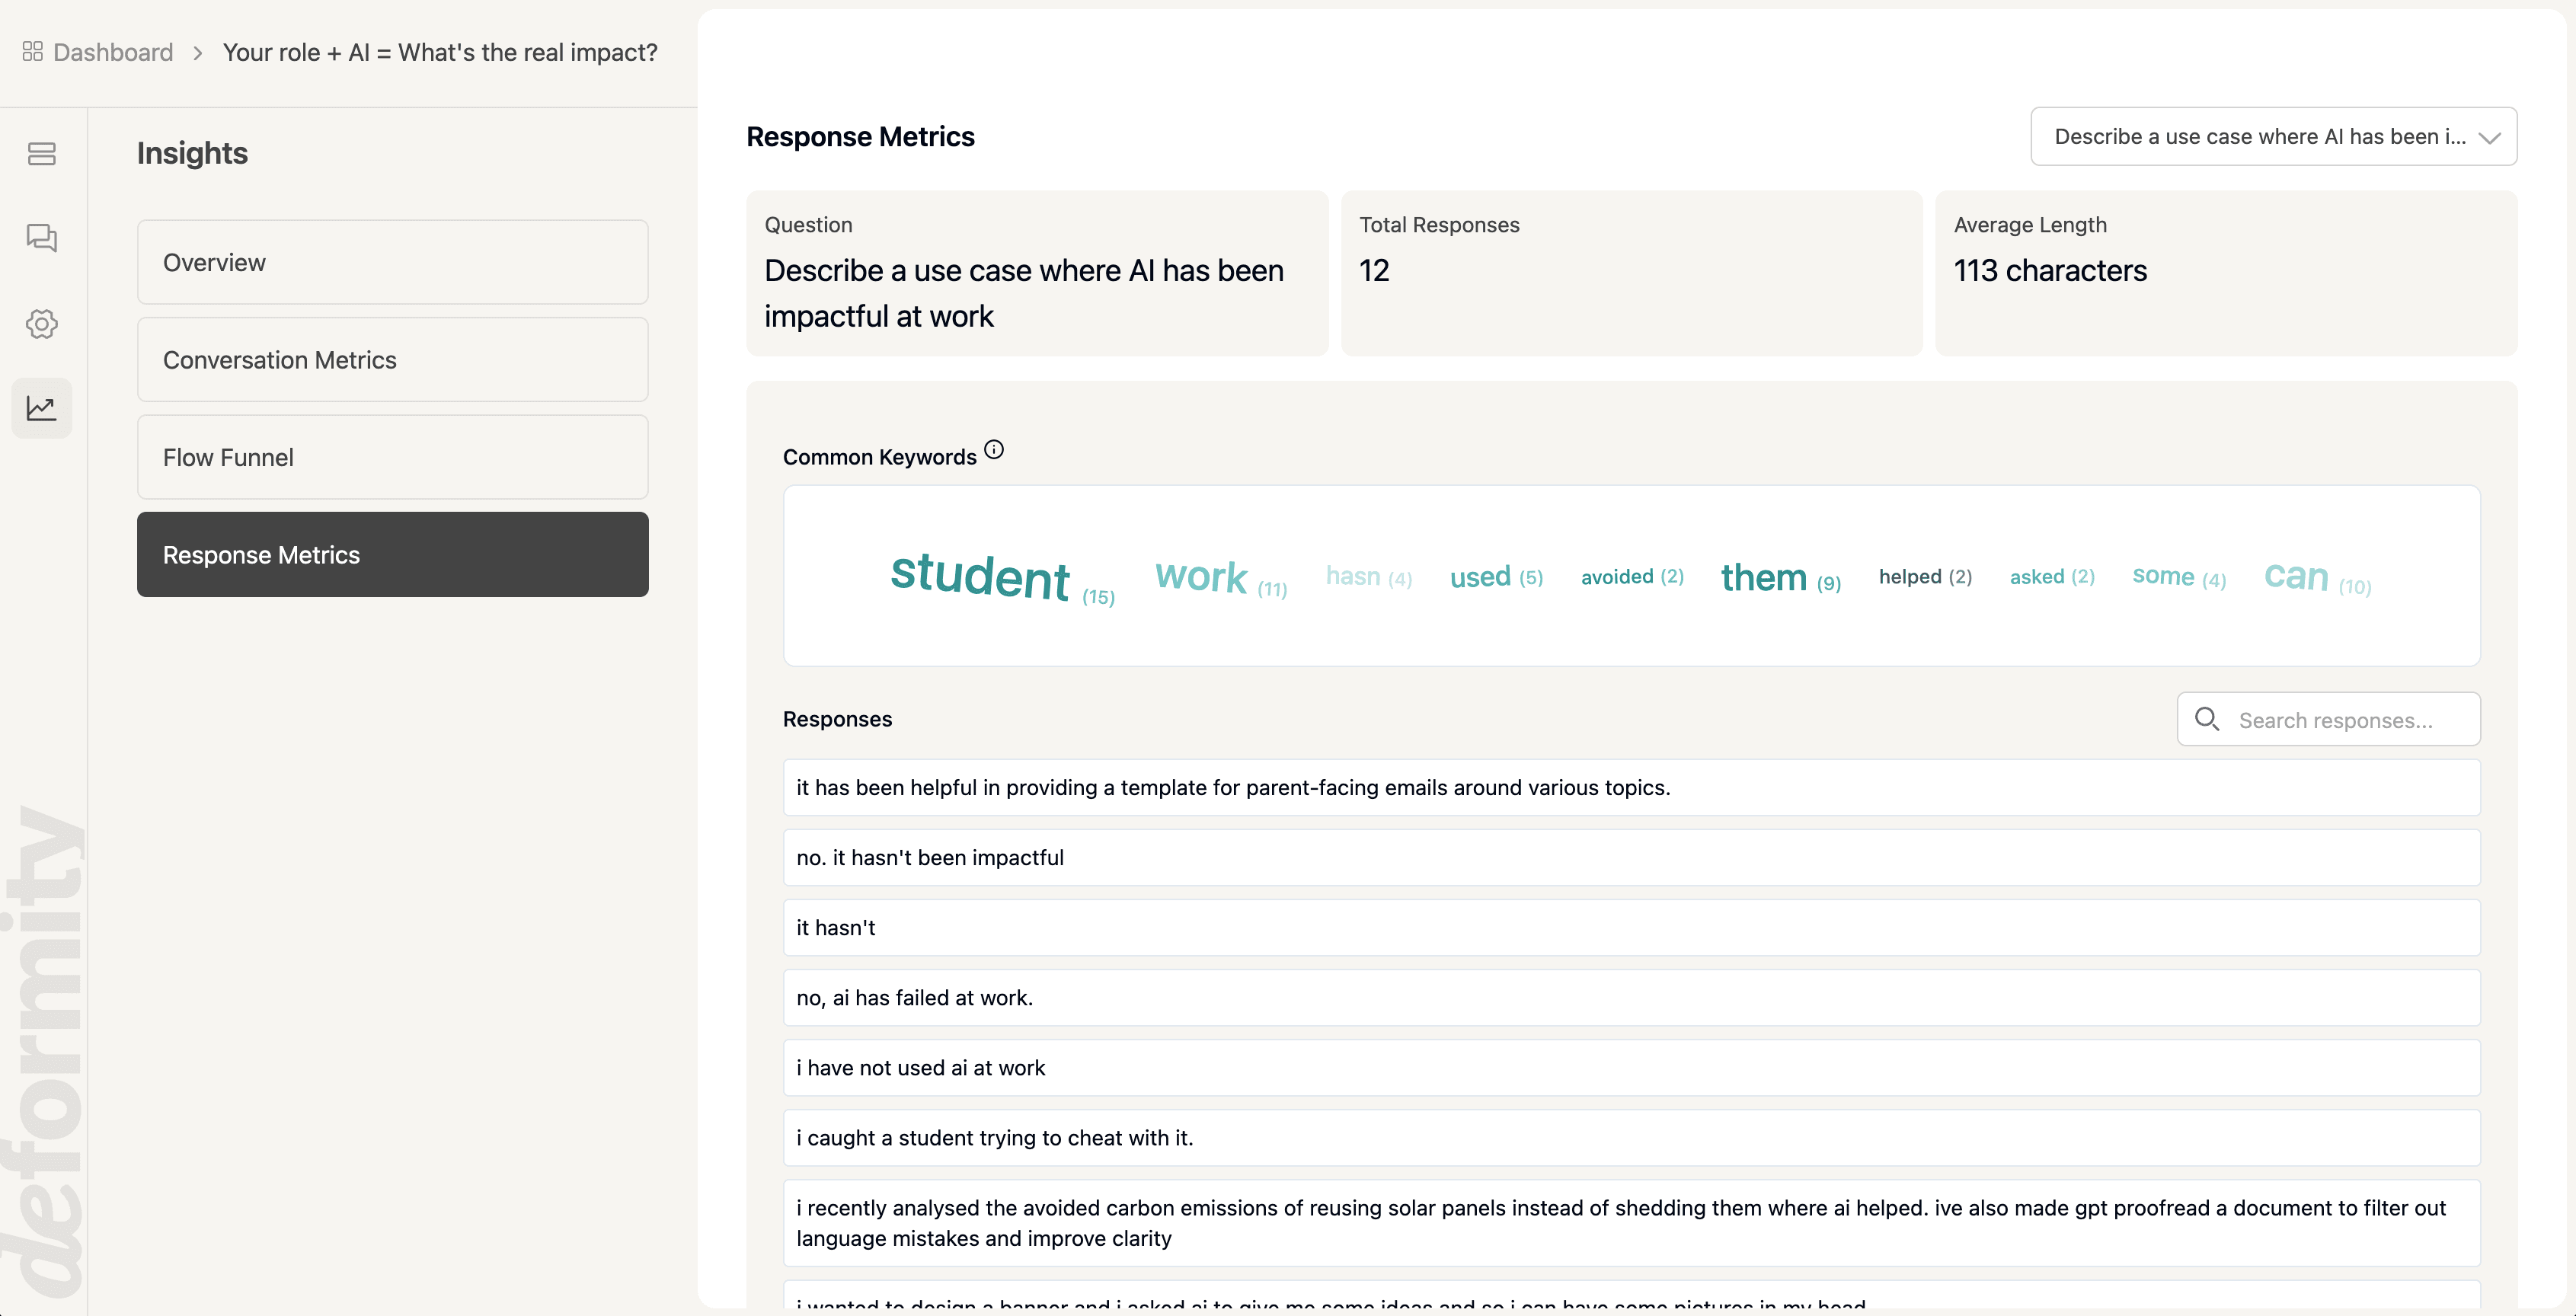The height and width of the screenshot is (1316, 2576).
Task: Click the breadcrumb title about AI impact
Action: [x=441, y=51]
